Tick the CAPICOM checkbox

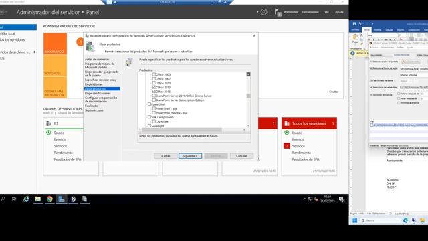click(154, 121)
